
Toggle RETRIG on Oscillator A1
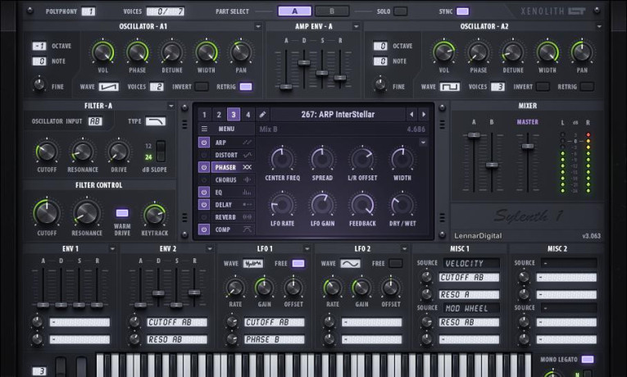(246, 87)
